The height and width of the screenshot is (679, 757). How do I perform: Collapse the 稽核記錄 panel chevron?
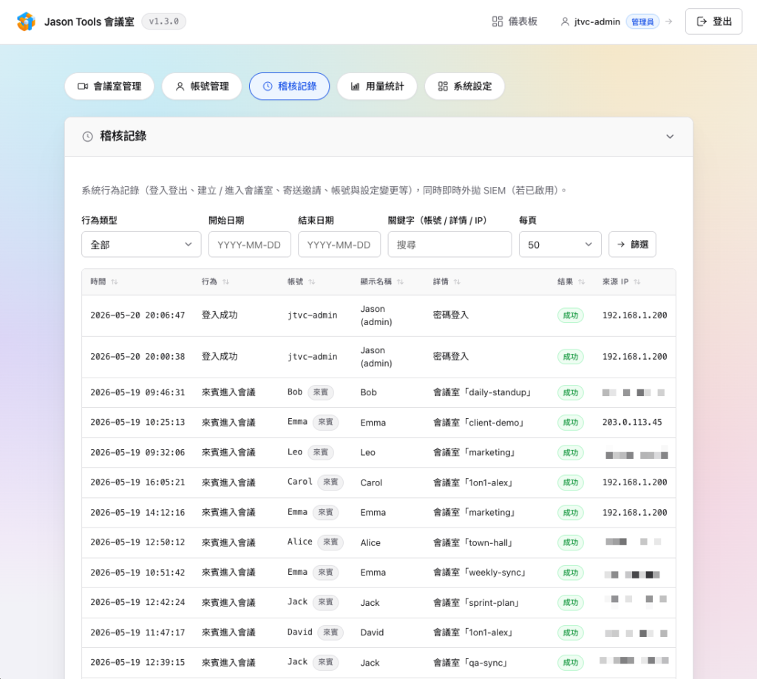(670, 137)
